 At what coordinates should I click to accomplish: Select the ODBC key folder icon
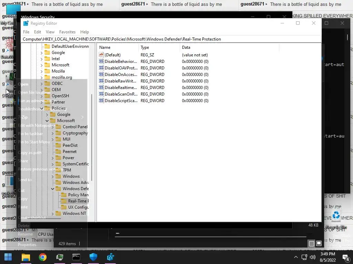pyautogui.click(x=47, y=83)
